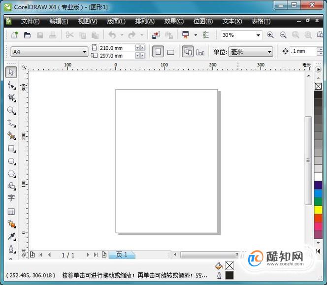The height and width of the screenshot is (285, 327).
Task: Apply layout to all pages
Action: (x=188, y=52)
